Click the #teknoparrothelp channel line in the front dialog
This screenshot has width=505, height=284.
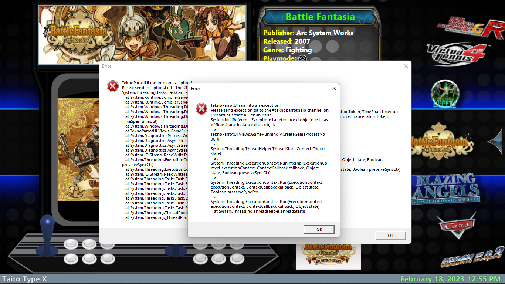(270, 110)
